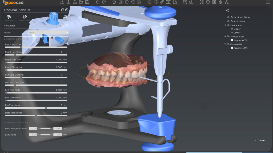Screen dimensions: 273x153
Task: Select Occlusal Plane in the scene tree
Action: tap(242, 17)
